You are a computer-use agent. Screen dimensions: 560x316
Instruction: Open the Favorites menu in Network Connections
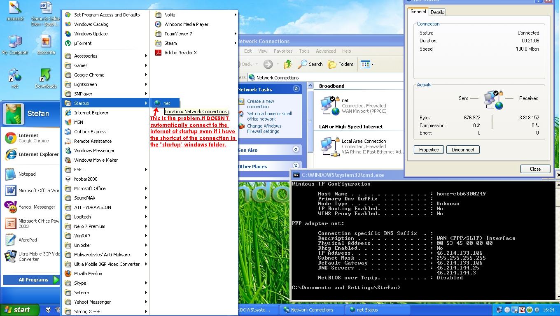pyautogui.click(x=283, y=51)
